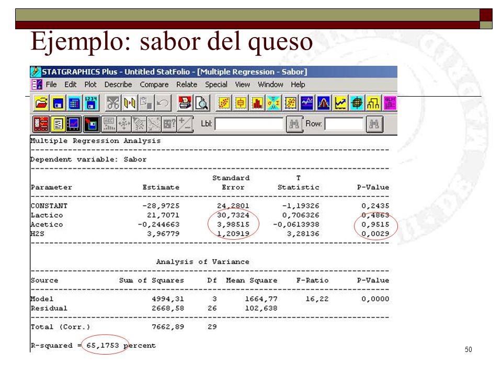Open the File menu
This screenshot has height=376, width=502.
point(51,85)
